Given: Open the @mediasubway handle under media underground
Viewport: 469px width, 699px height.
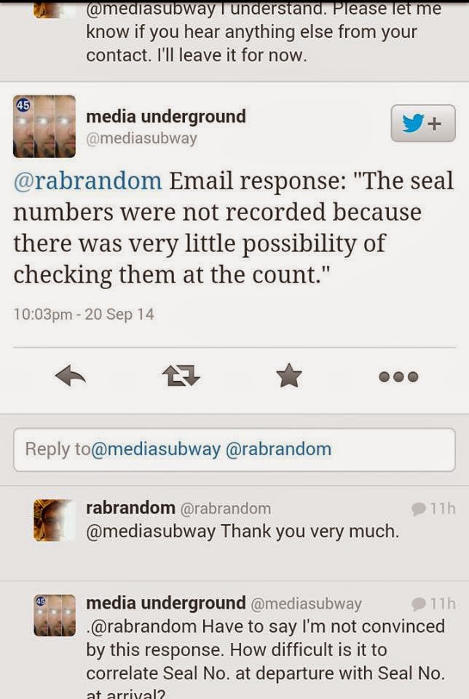Looking at the screenshot, I should tap(141, 138).
